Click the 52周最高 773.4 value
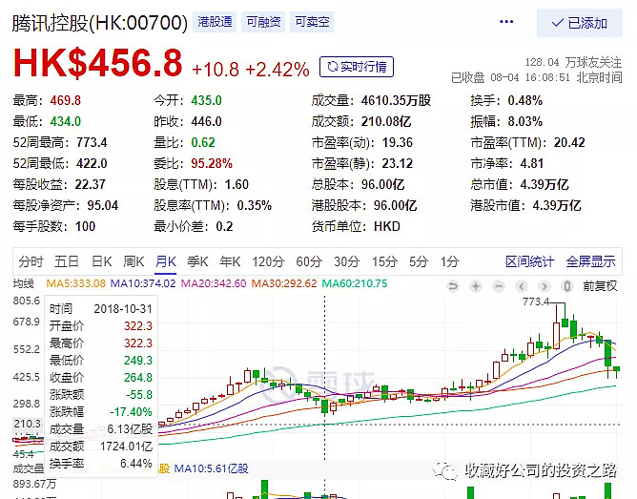Screen dimensions: 637x499 [92, 142]
